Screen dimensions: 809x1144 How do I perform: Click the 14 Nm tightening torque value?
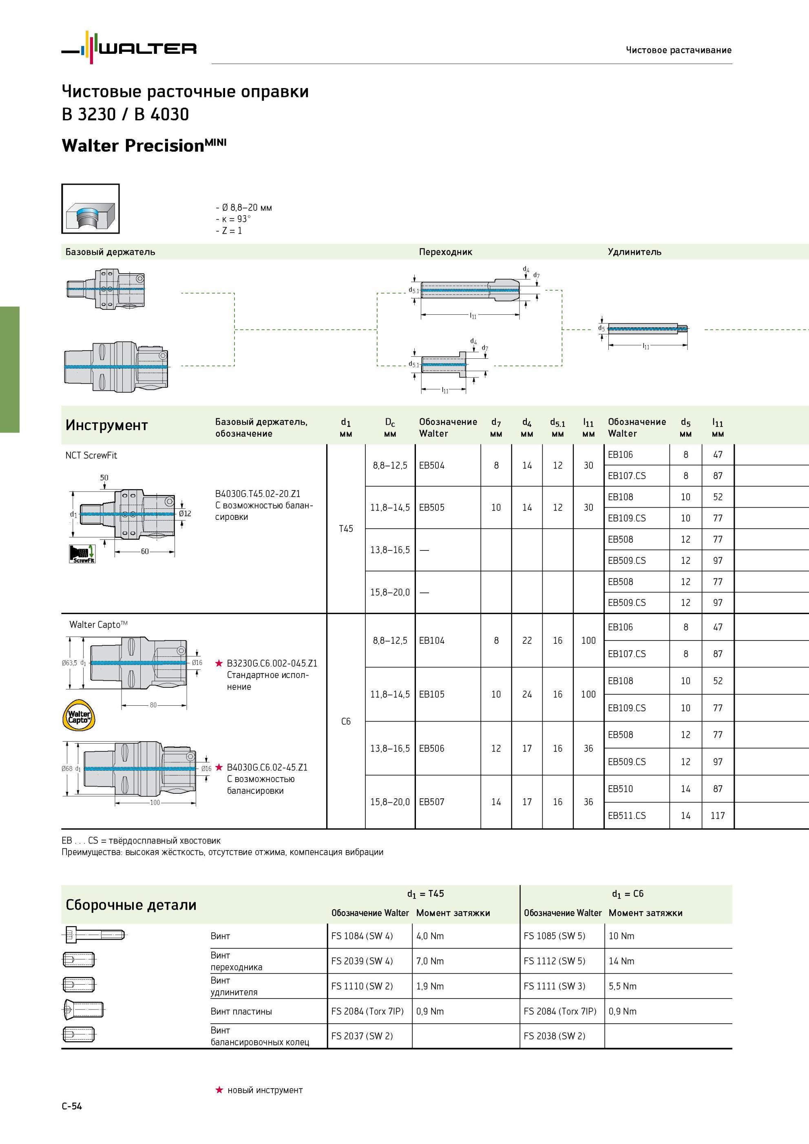coord(621,961)
